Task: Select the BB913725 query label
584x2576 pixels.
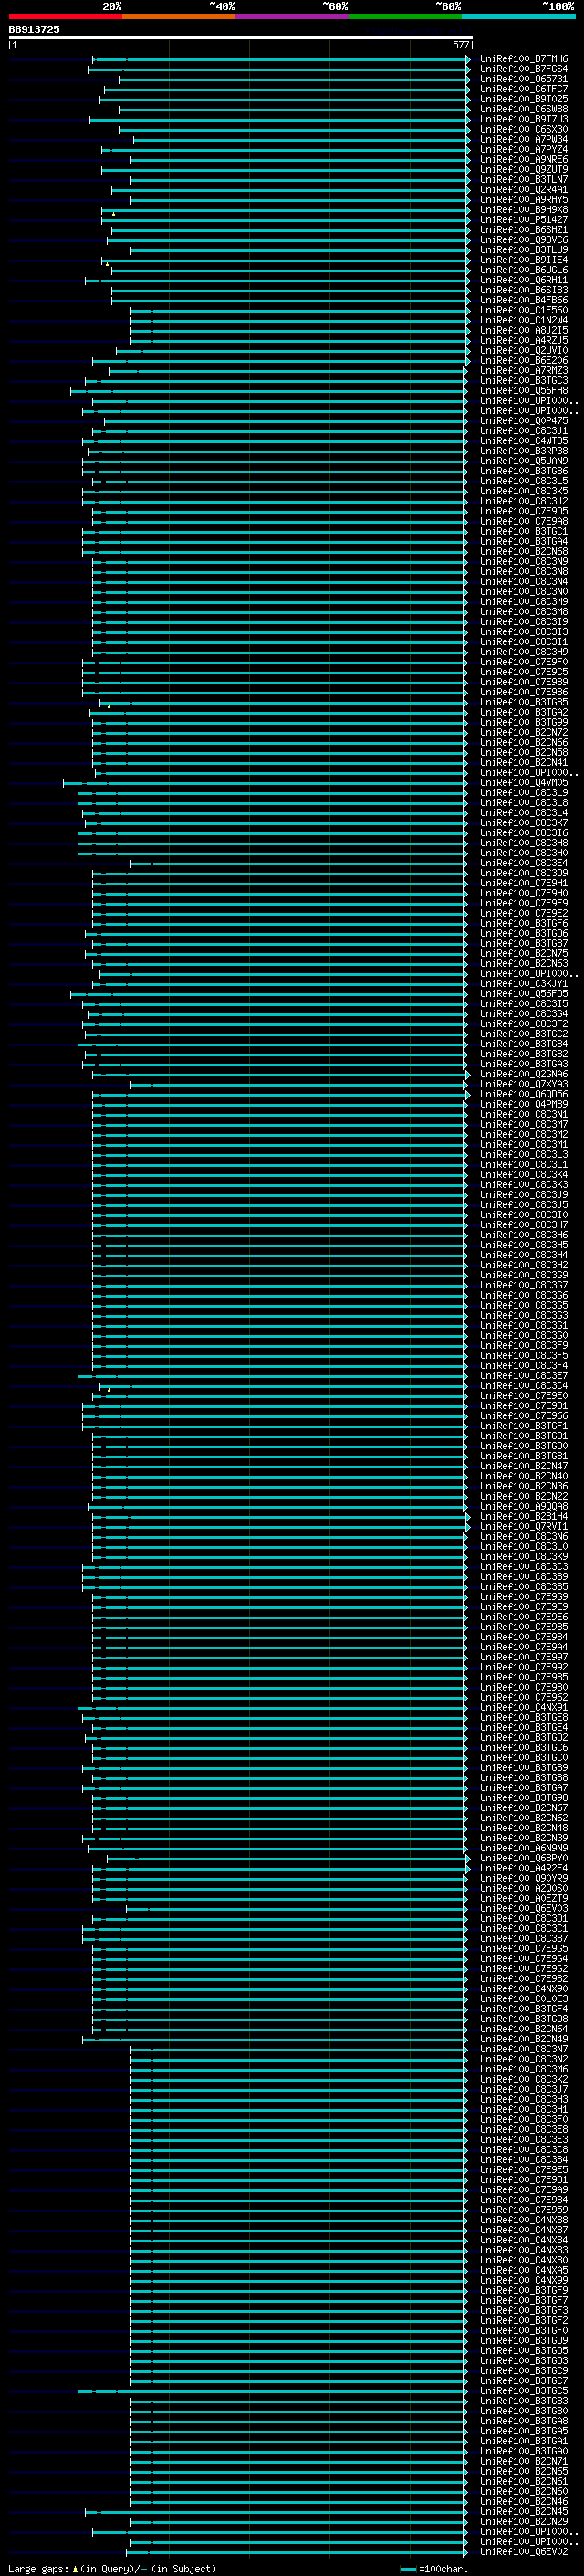Action: [x=34, y=30]
